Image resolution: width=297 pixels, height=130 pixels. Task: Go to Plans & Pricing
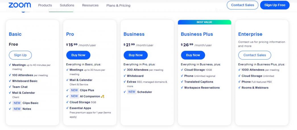coord(118,5)
